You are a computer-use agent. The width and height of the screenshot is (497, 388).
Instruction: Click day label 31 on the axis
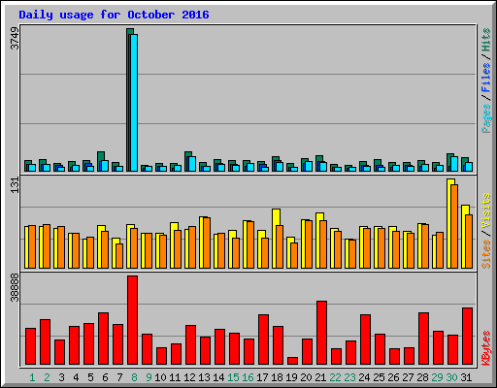466,377
